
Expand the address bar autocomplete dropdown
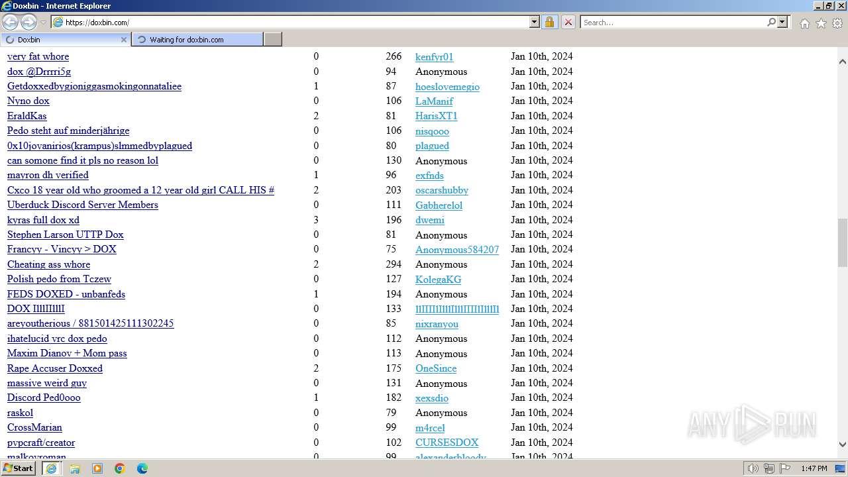535,22
